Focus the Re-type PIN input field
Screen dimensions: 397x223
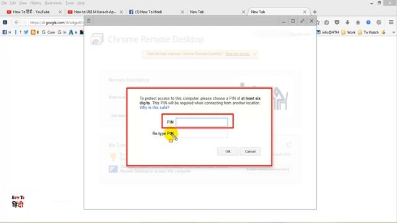click(x=202, y=134)
